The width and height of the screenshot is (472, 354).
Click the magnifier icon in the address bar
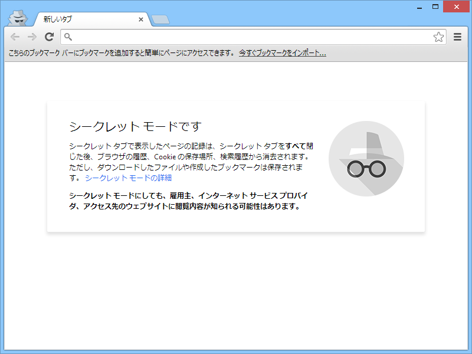[67, 37]
